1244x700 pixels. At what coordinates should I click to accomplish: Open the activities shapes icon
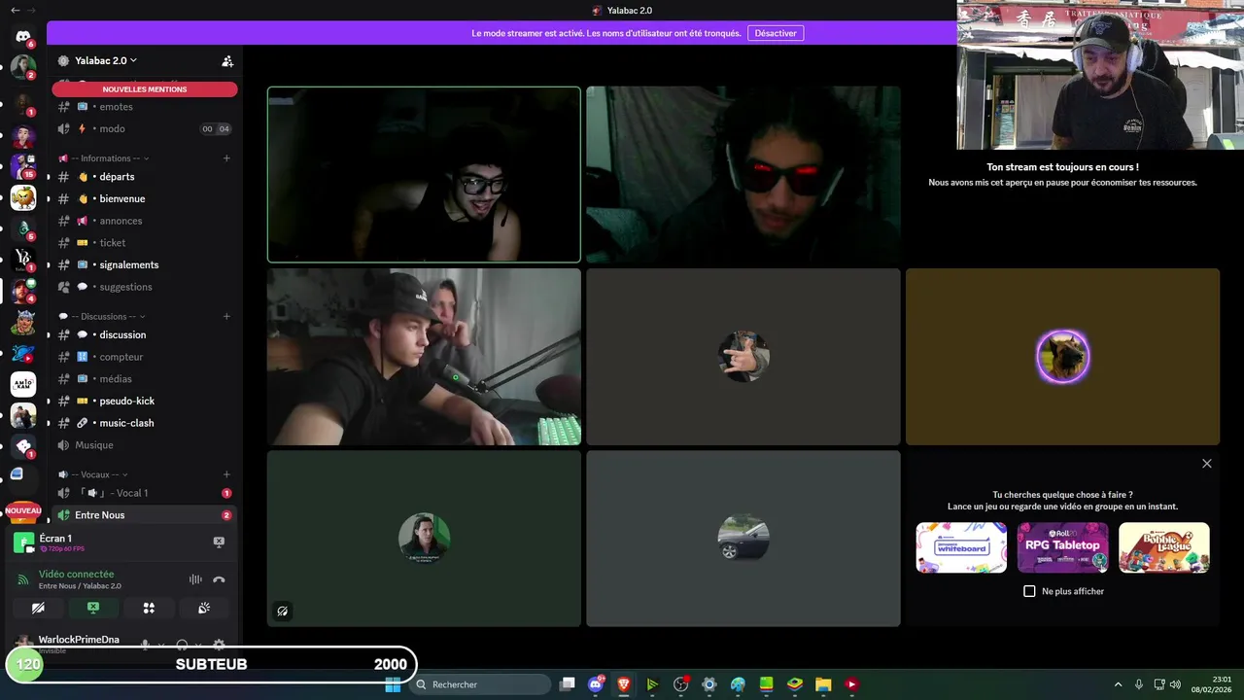pyautogui.click(x=149, y=608)
